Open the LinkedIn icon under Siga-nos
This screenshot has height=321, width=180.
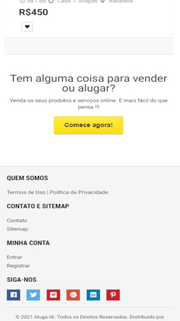[93, 295]
